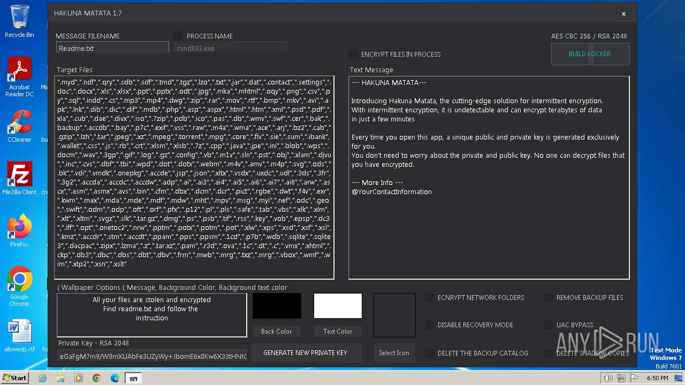
Task: Open Acrobat Reader DC desktop icon
Action: (x=19, y=77)
